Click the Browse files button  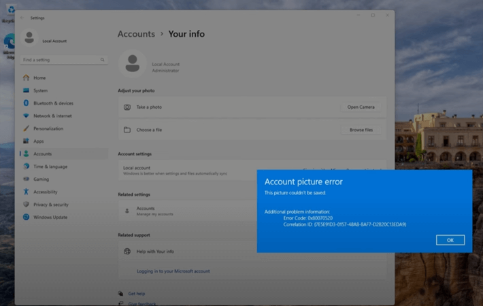click(361, 130)
